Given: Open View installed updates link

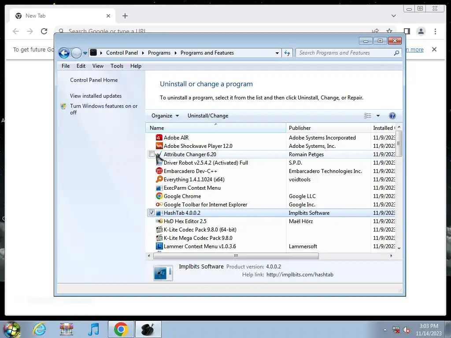Looking at the screenshot, I should (x=96, y=96).
